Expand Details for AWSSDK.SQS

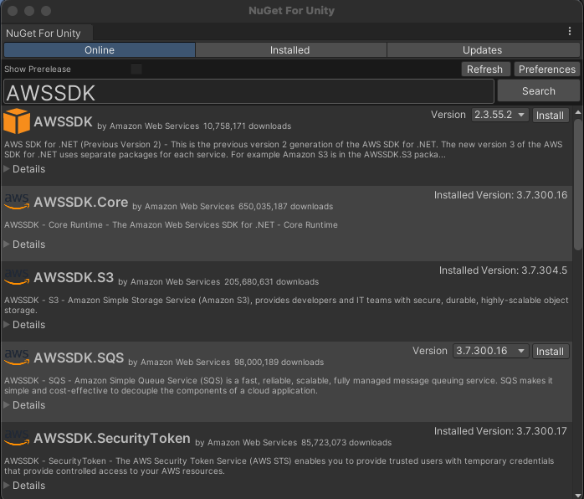(24, 405)
